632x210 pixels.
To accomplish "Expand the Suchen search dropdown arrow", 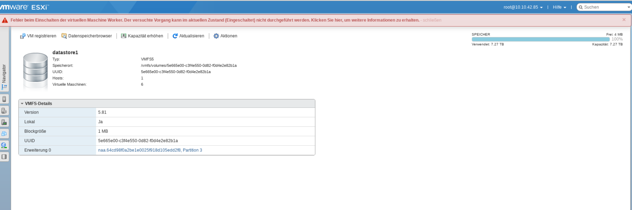I will (x=629, y=7).
